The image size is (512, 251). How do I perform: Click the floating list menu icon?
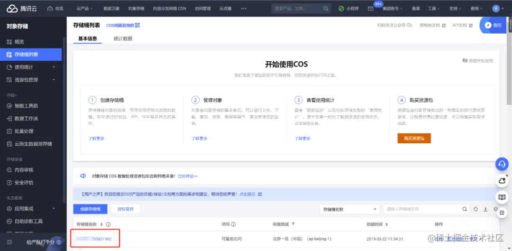click(x=502, y=213)
